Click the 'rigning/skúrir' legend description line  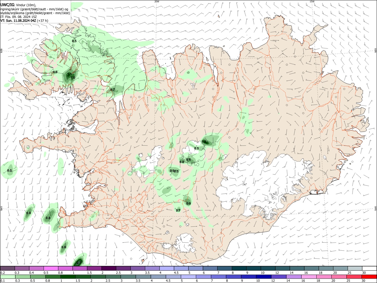(34, 9)
